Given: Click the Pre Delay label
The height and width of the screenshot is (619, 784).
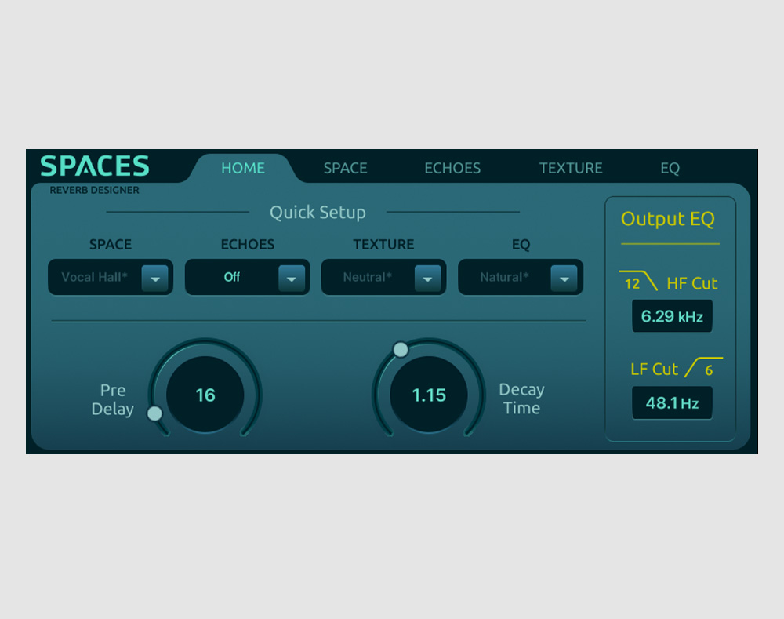Looking at the screenshot, I should tap(112, 399).
